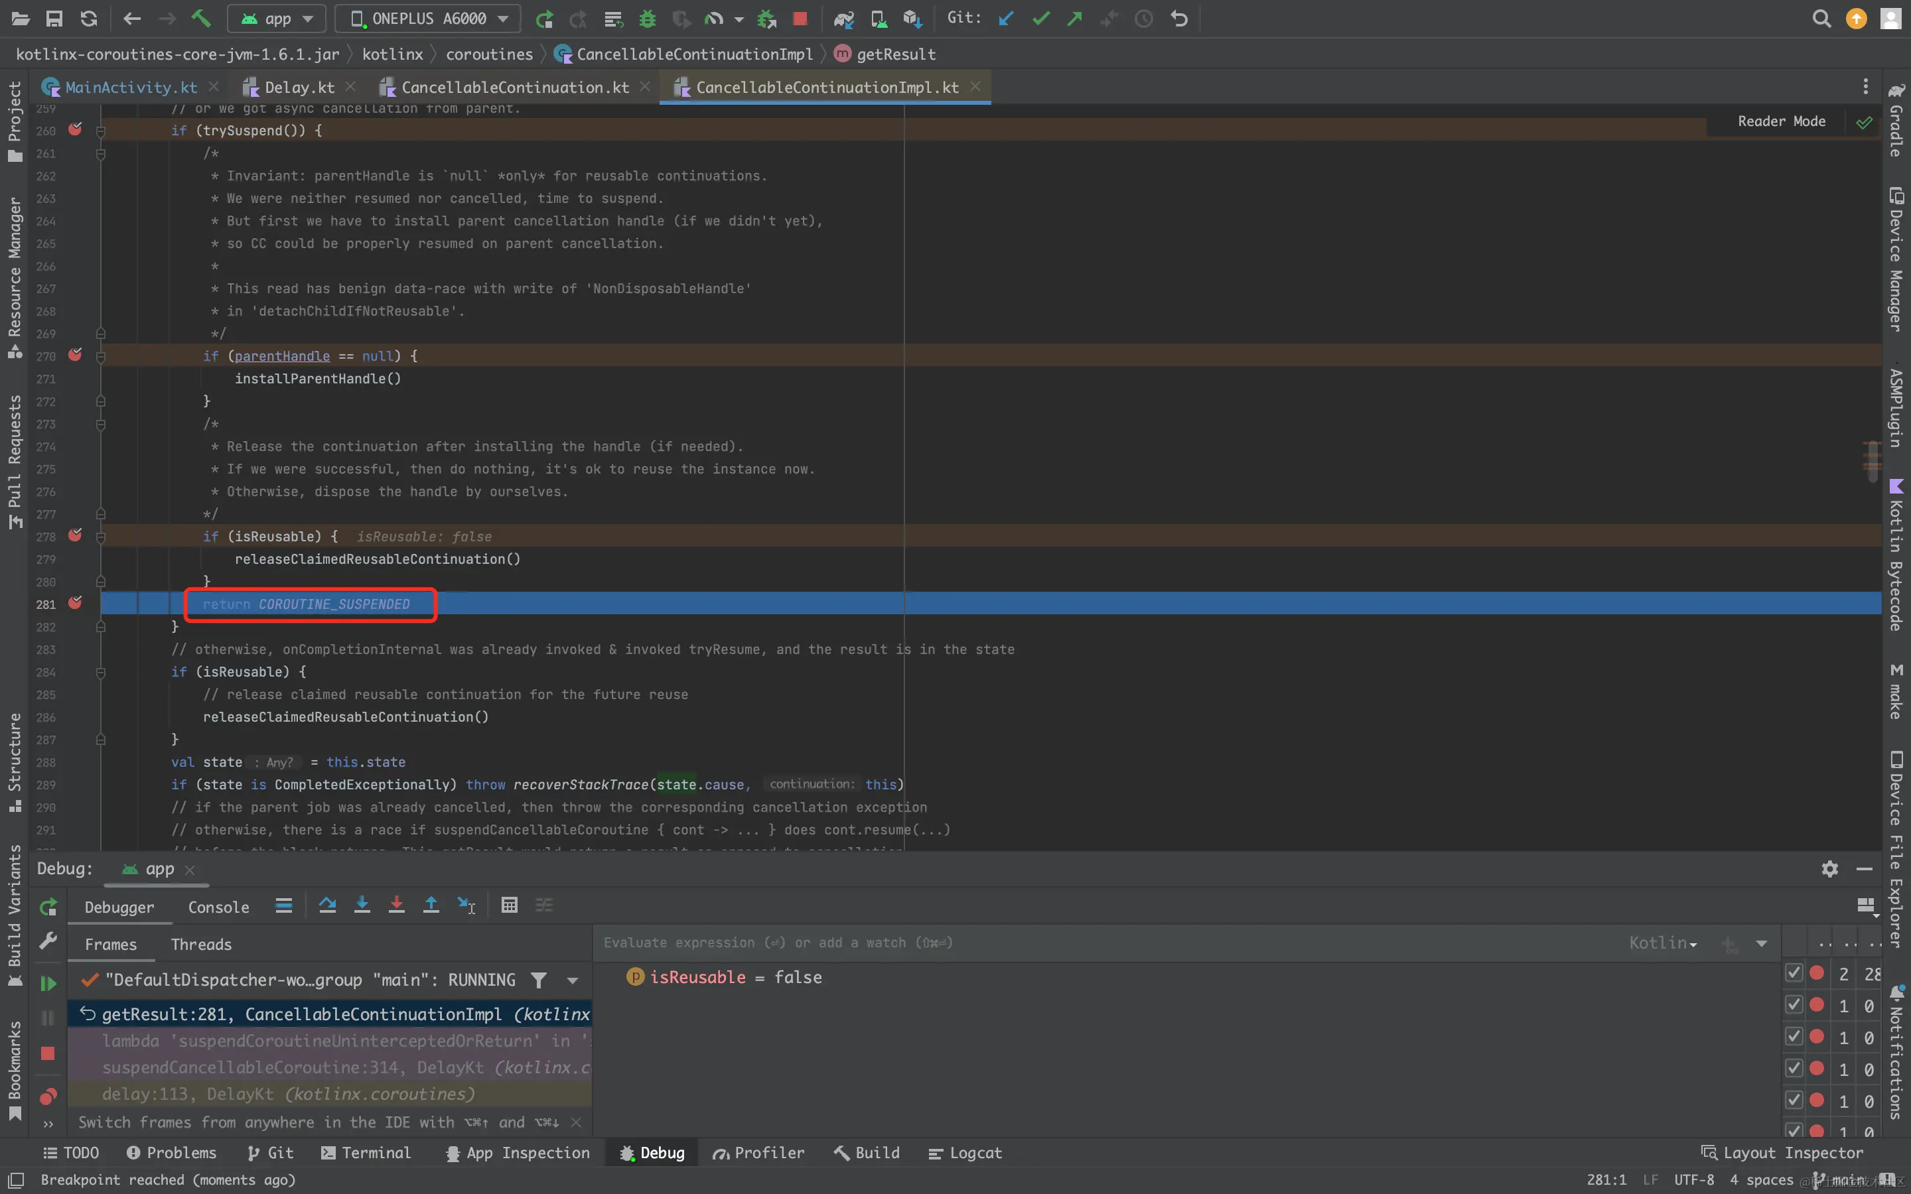Screen dimensions: 1911x1194
Task: Open editor tabs more options menu
Action: (1865, 86)
